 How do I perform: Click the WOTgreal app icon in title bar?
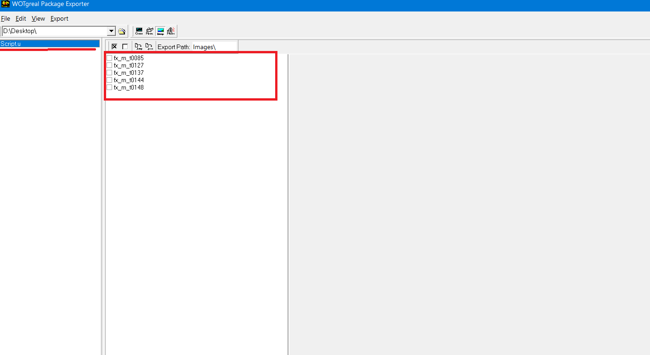6,4
